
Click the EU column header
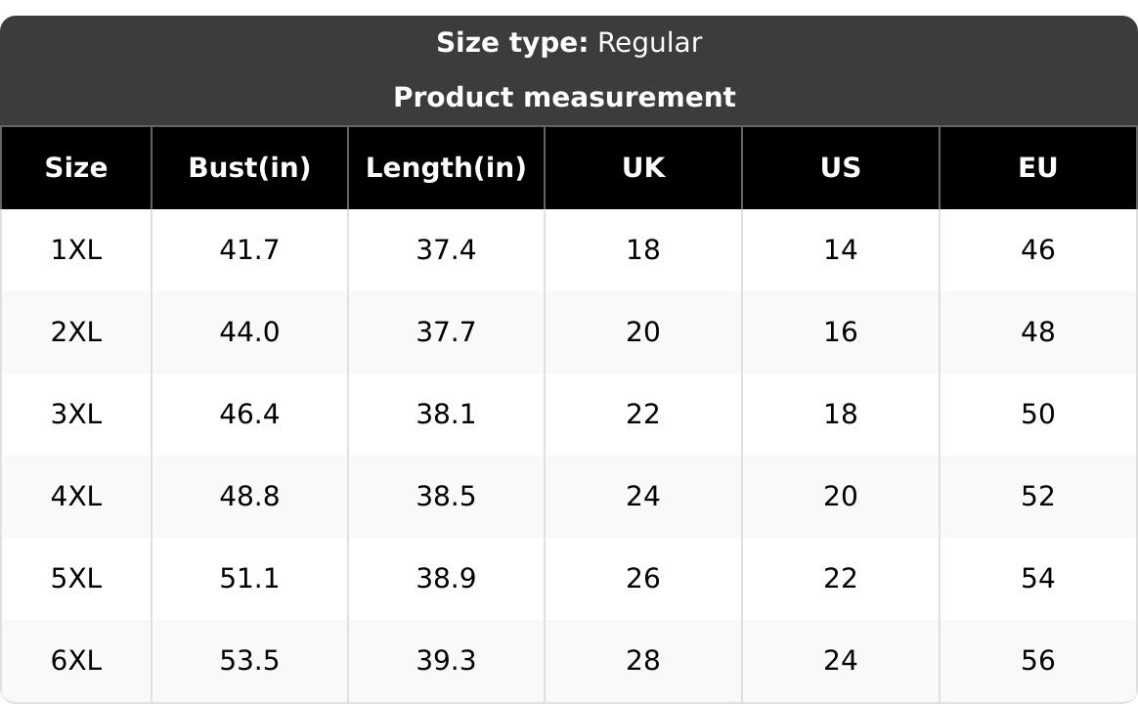[x=1038, y=167]
